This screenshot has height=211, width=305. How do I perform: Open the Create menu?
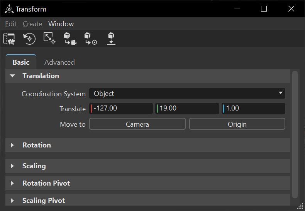click(32, 24)
